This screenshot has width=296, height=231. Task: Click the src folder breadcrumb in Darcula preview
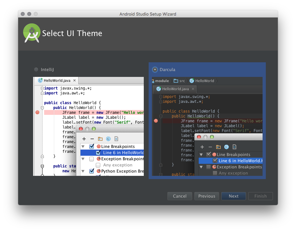tap(179, 81)
